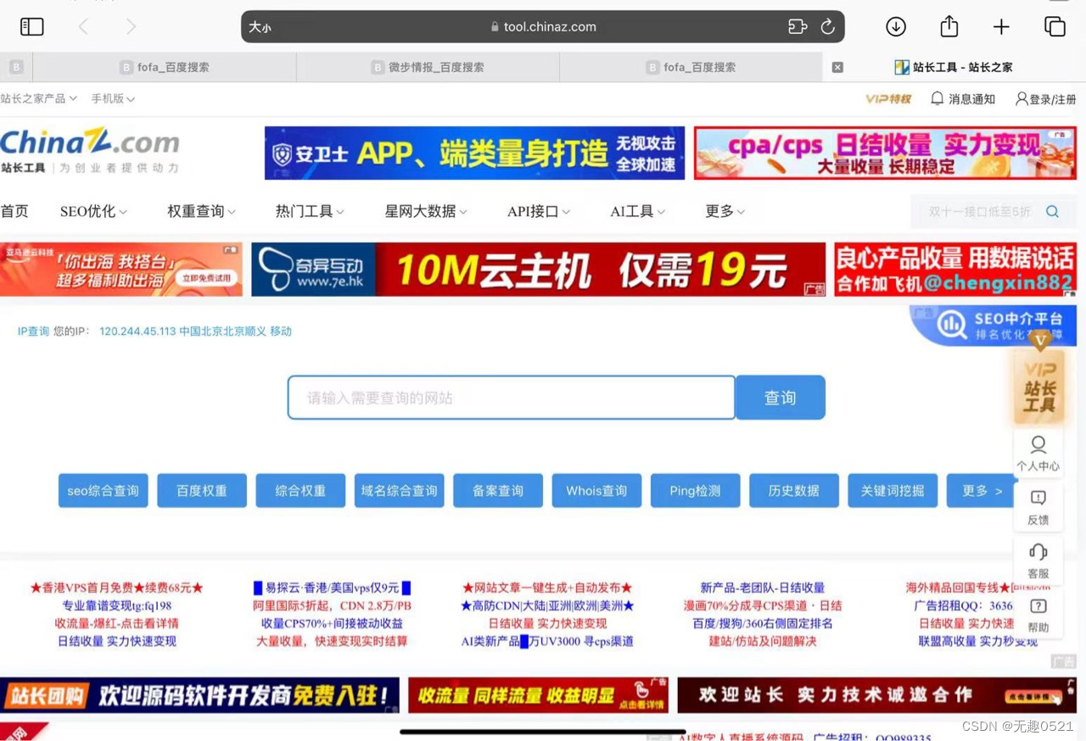Screen dimensions: 1086x741
Task: Click 百度权重 button
Action: (x=202, y=491)
